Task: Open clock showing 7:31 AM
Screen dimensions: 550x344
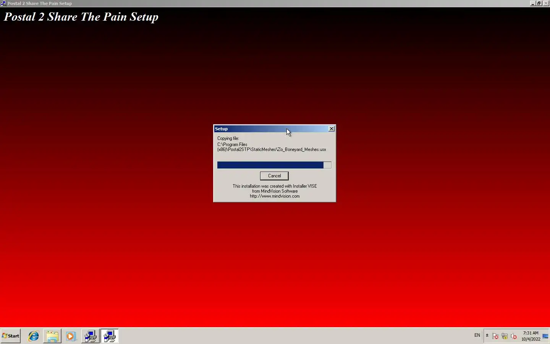Action: [x=531, y=336]
